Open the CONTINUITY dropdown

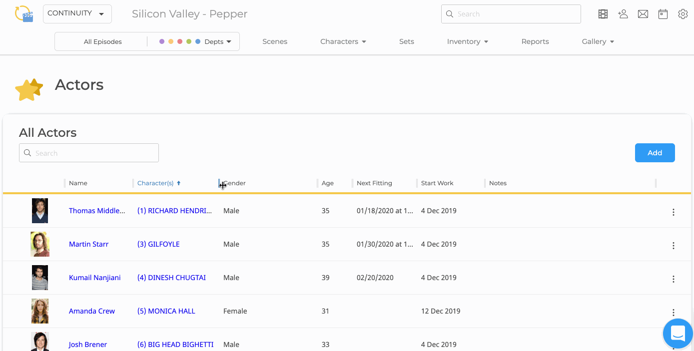[x=77, y=13]
